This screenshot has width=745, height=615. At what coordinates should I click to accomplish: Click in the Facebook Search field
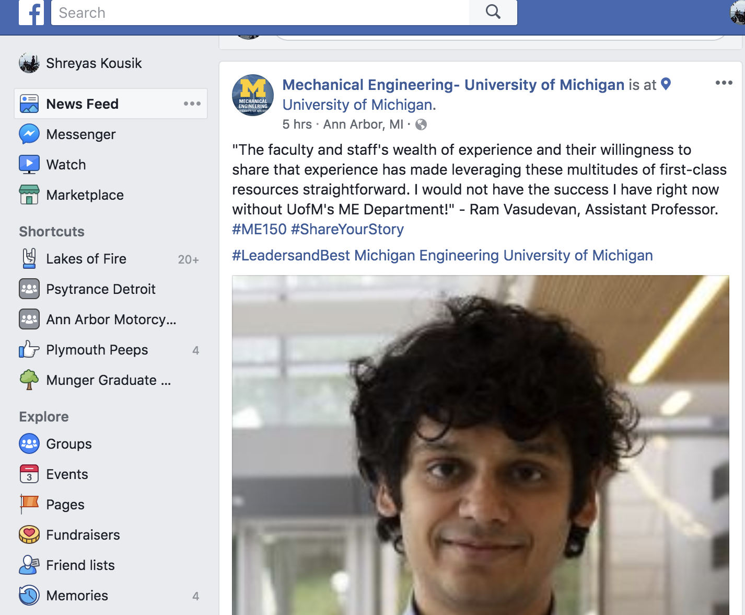click(260, 12)
